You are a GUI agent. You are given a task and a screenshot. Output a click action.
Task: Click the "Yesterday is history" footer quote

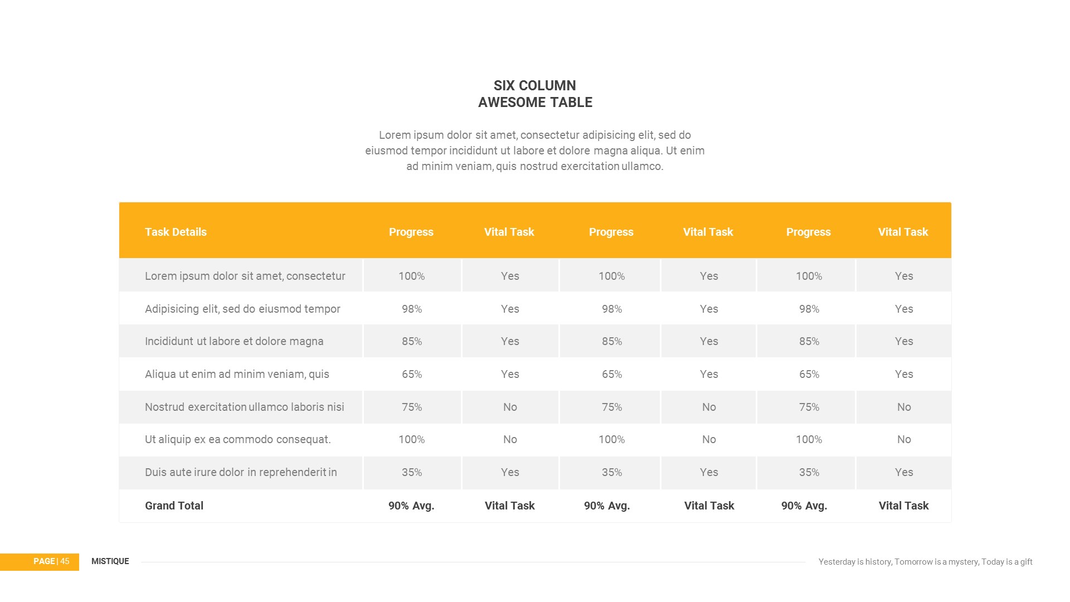point(925,562)
